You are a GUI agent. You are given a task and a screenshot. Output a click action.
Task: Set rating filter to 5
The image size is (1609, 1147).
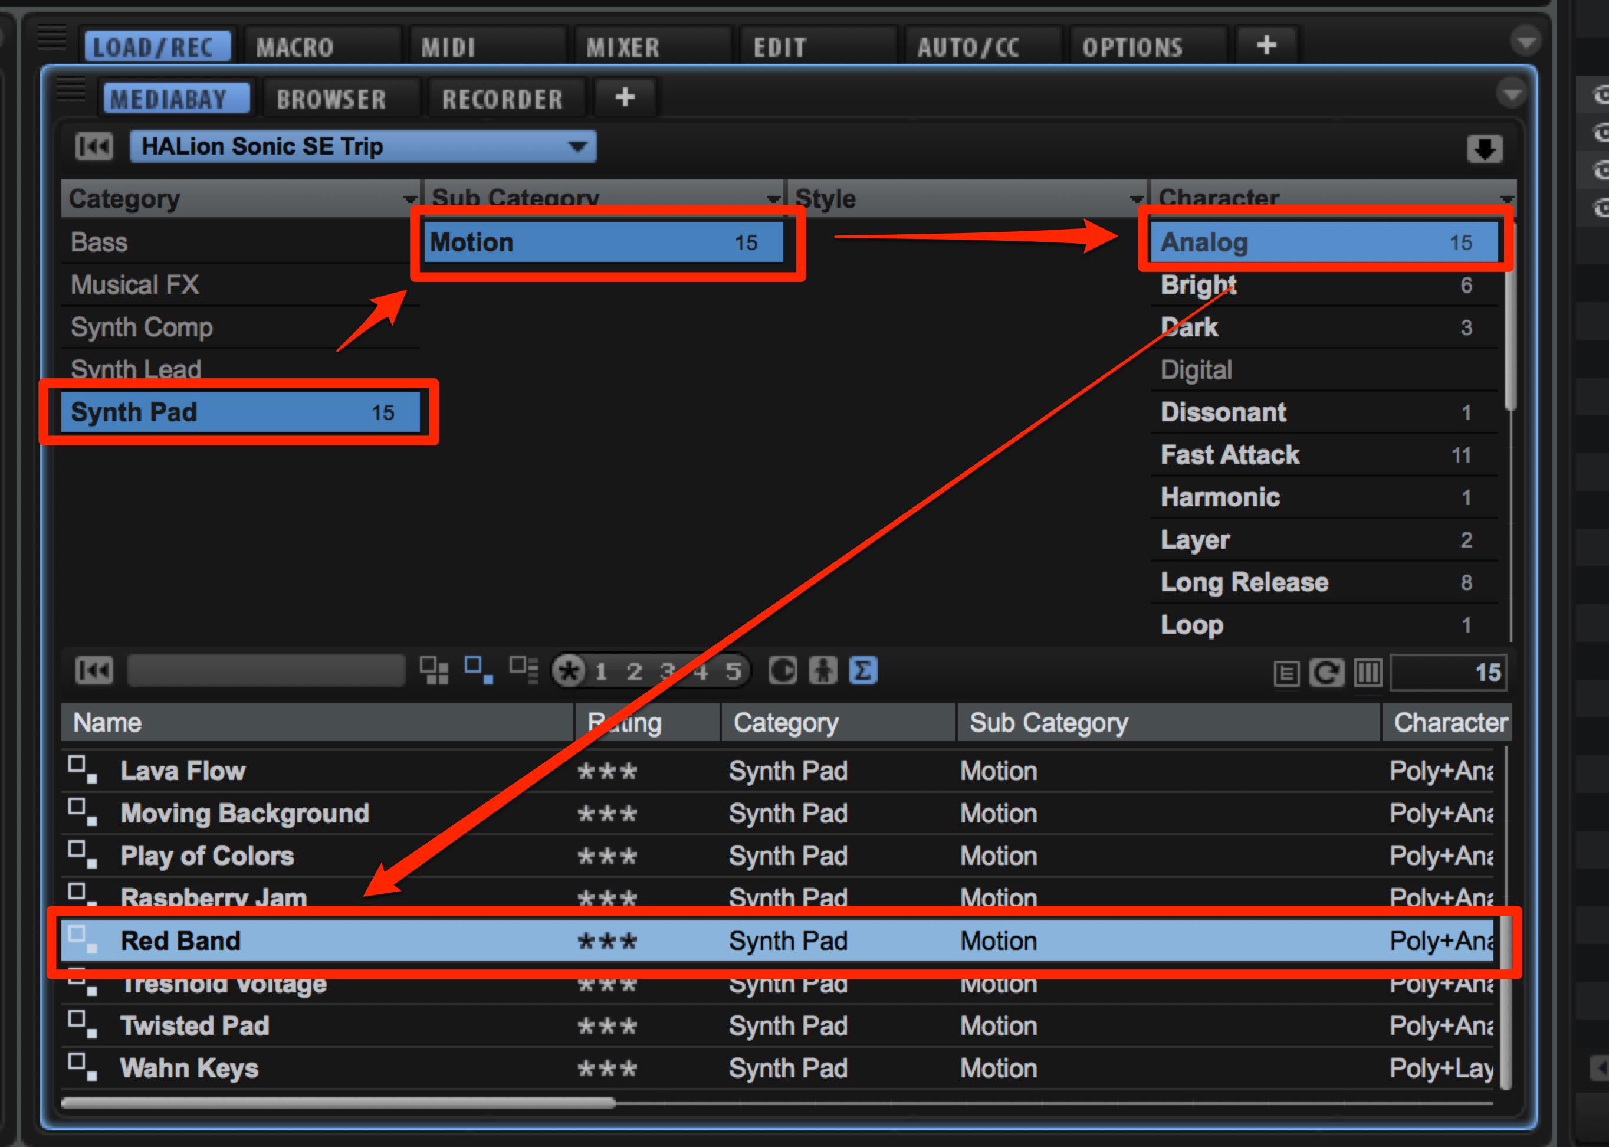click(734, 671)
